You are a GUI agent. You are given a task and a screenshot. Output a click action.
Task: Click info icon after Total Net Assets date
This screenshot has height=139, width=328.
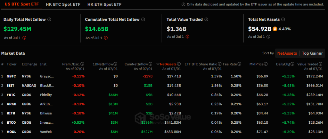[268, 37]
